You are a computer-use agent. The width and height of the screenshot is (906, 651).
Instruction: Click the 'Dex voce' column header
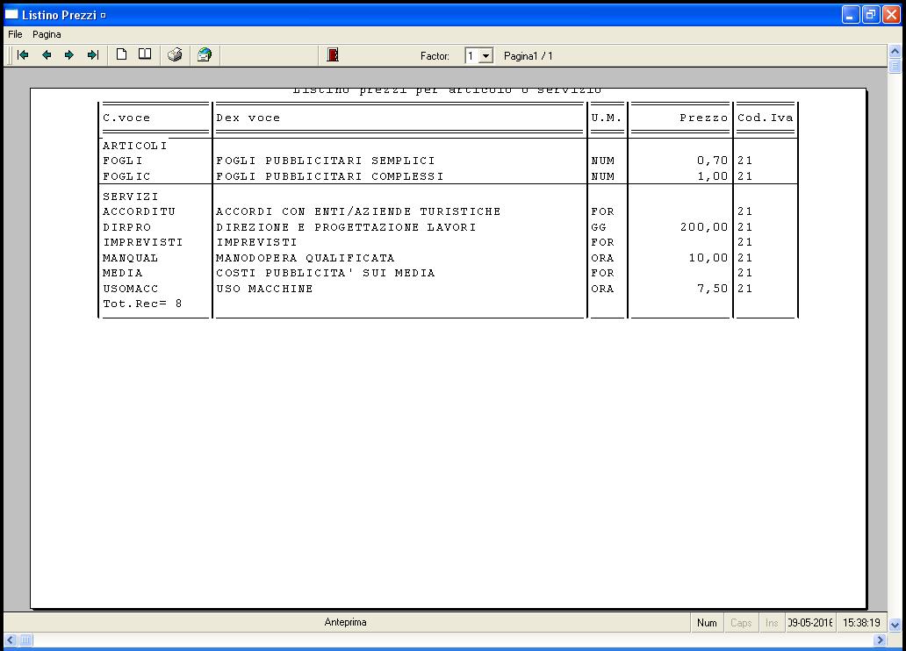click(x=248, y=118)
